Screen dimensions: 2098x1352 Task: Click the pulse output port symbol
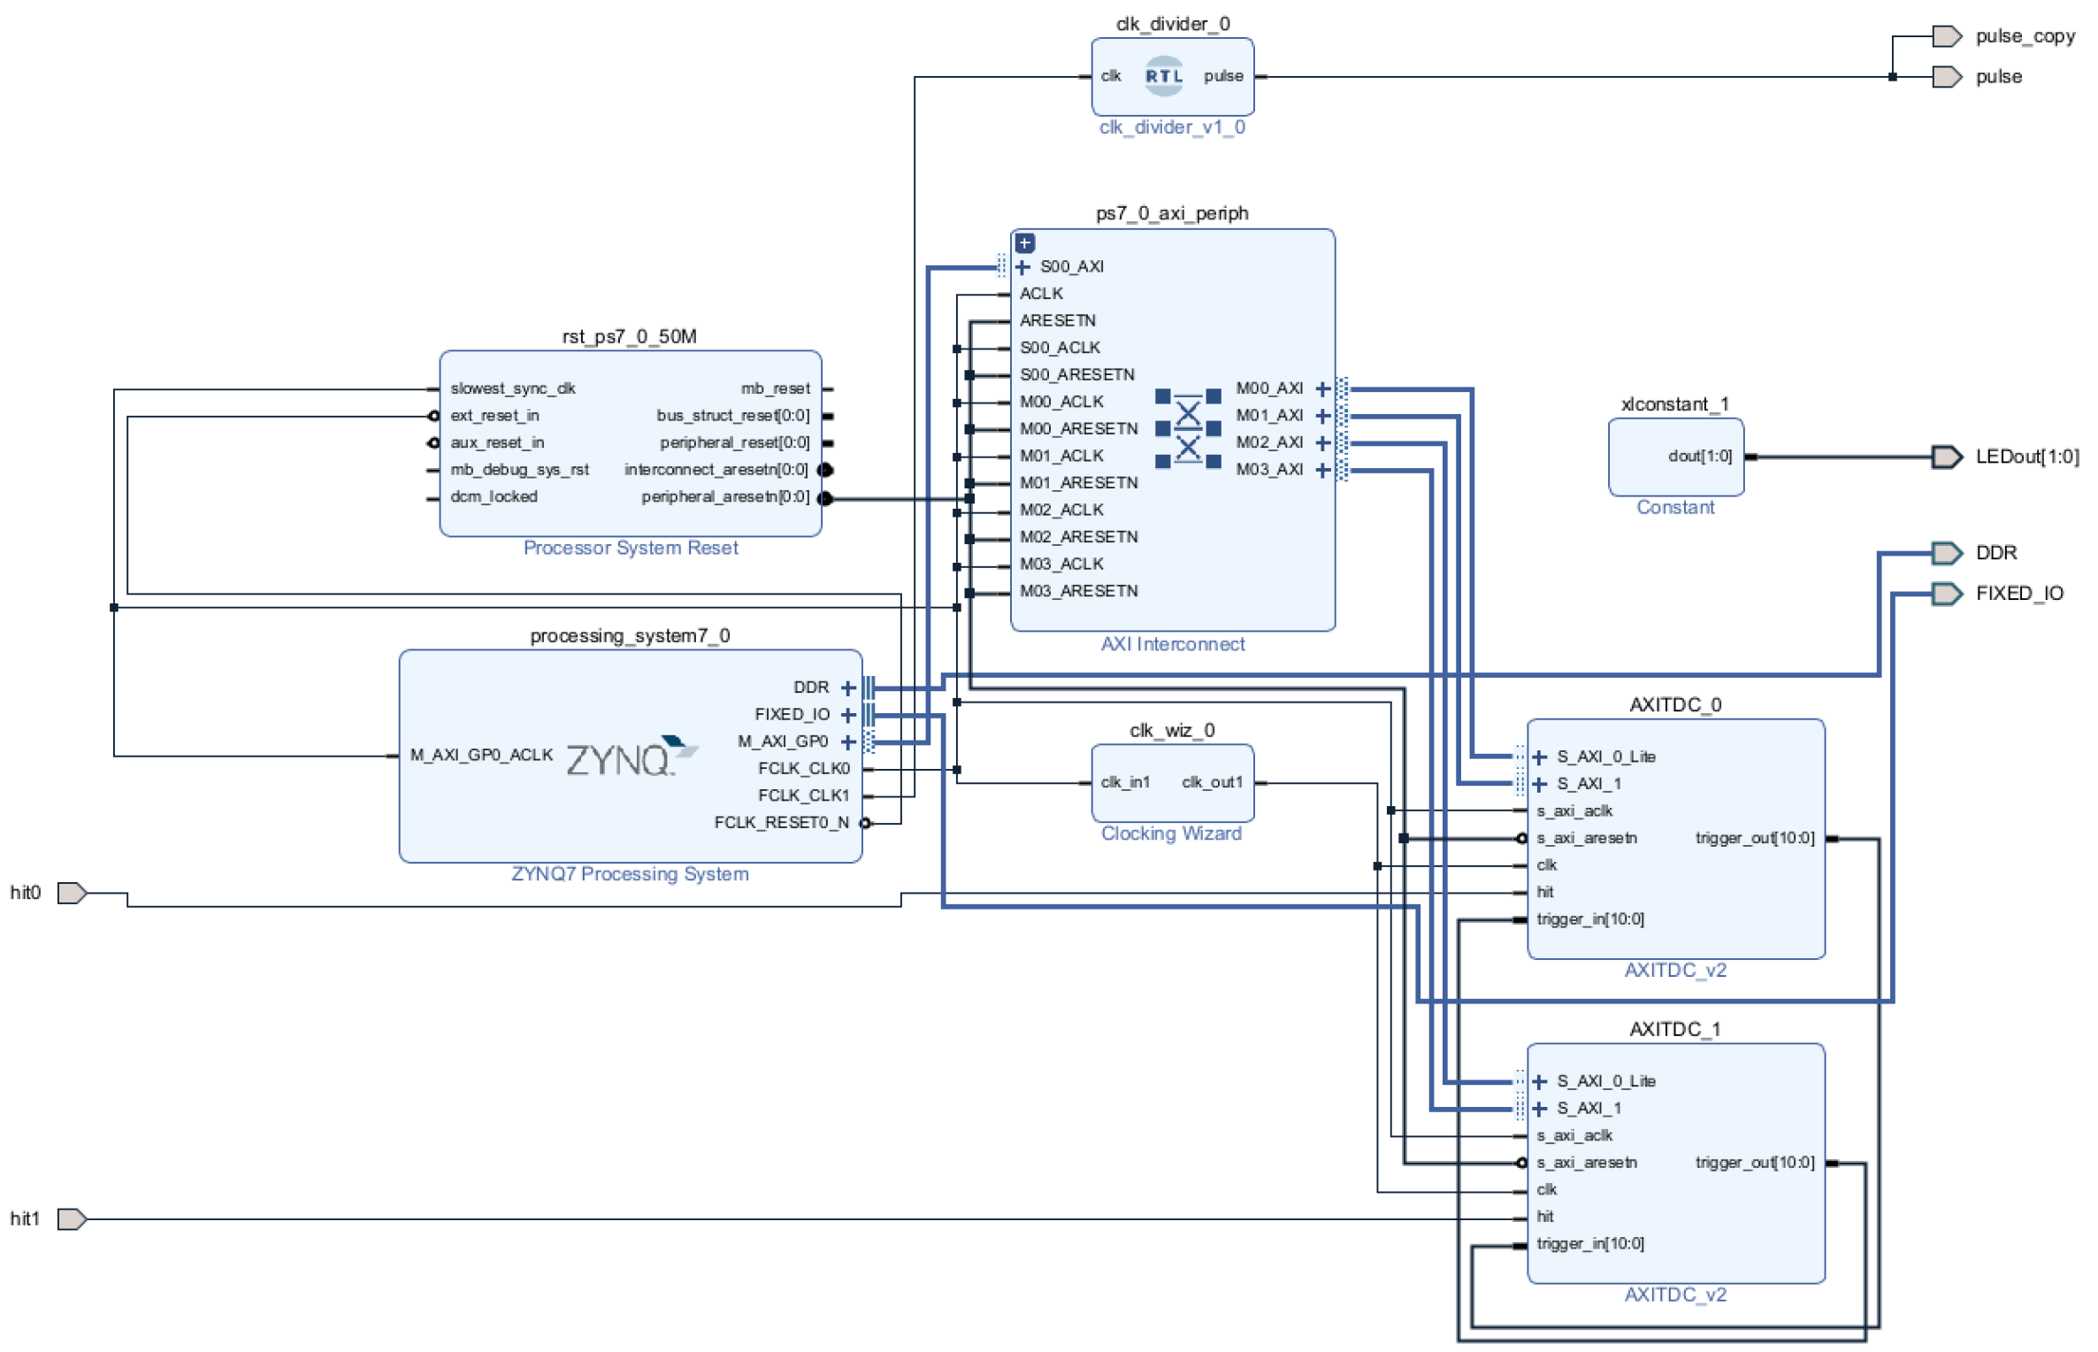point(1946,77)
